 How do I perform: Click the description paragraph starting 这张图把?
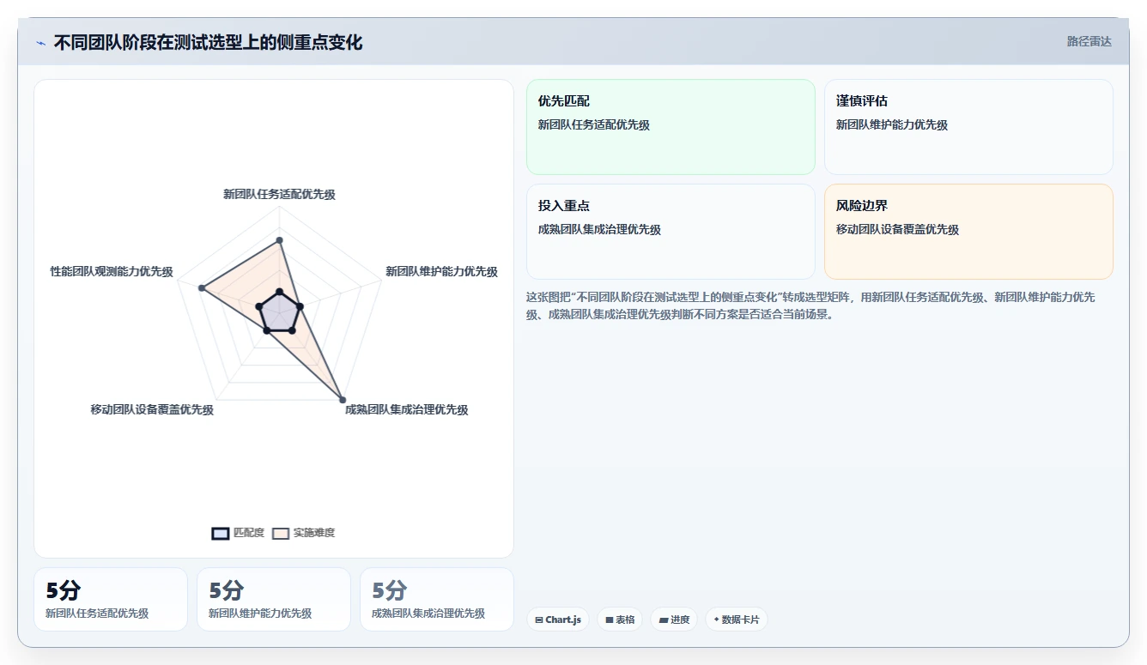[x=810, y=305]
